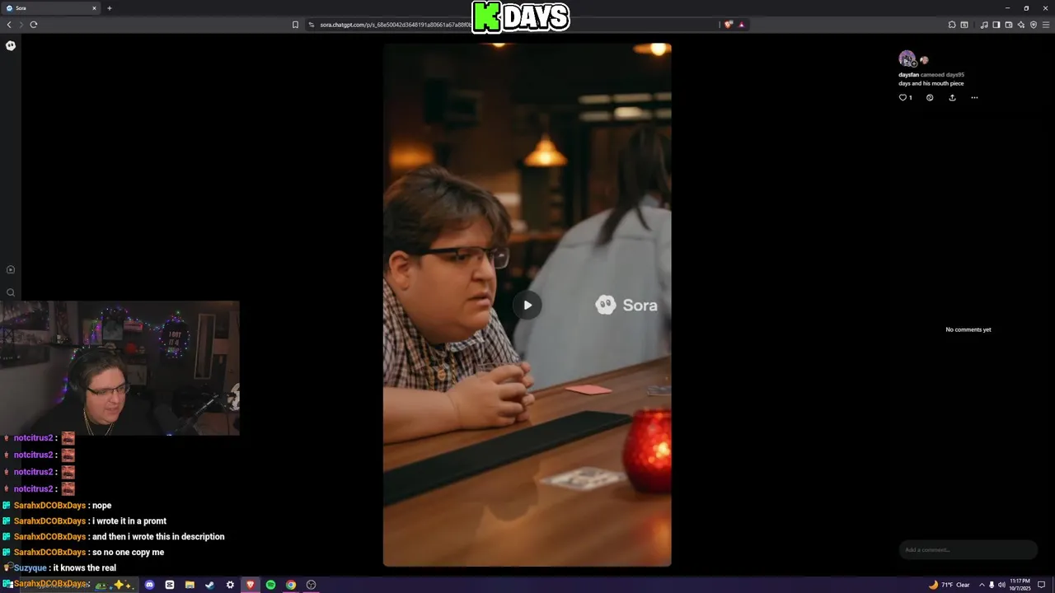Viewport: 1055px width, 593px height.
Task: Open Steam from taskbar
Action: pos(209,585)
